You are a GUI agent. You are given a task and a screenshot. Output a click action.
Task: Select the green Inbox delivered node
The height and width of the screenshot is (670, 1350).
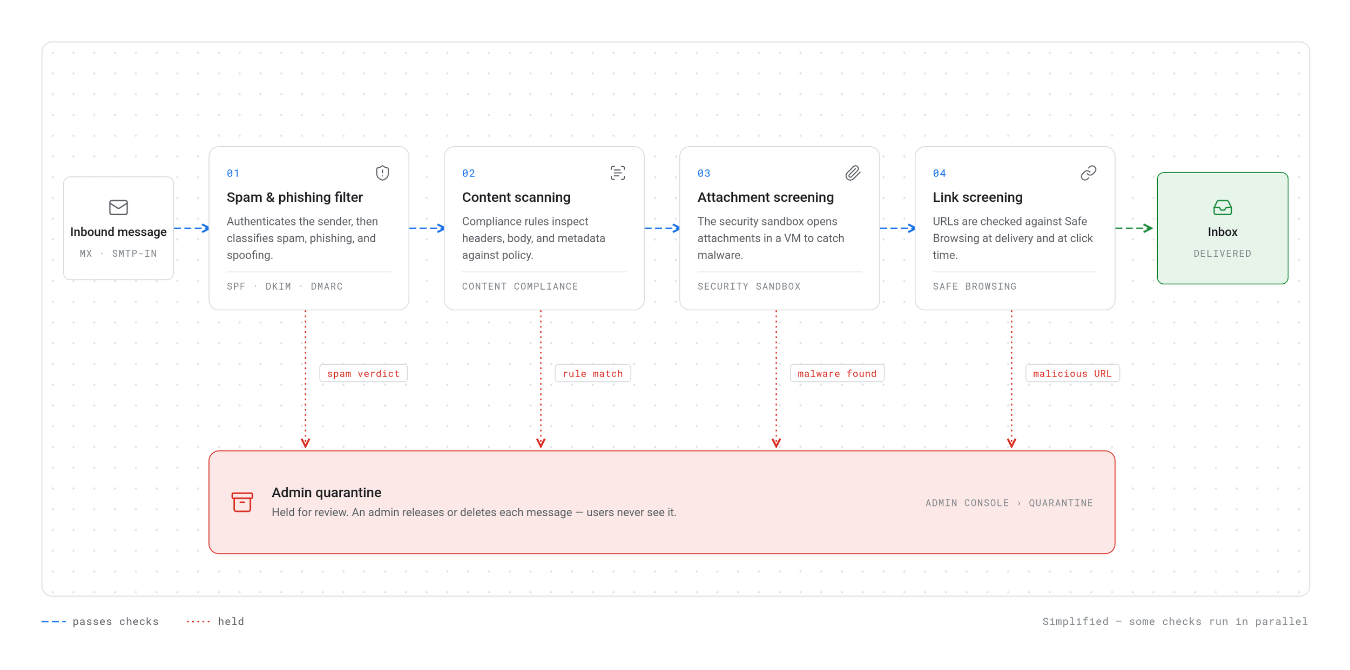pyautogui.click(x=1223, y=228)
